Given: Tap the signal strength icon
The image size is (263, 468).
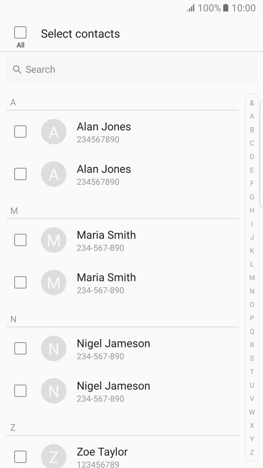Looking at the screenshot, I should (x=191, y=8).
